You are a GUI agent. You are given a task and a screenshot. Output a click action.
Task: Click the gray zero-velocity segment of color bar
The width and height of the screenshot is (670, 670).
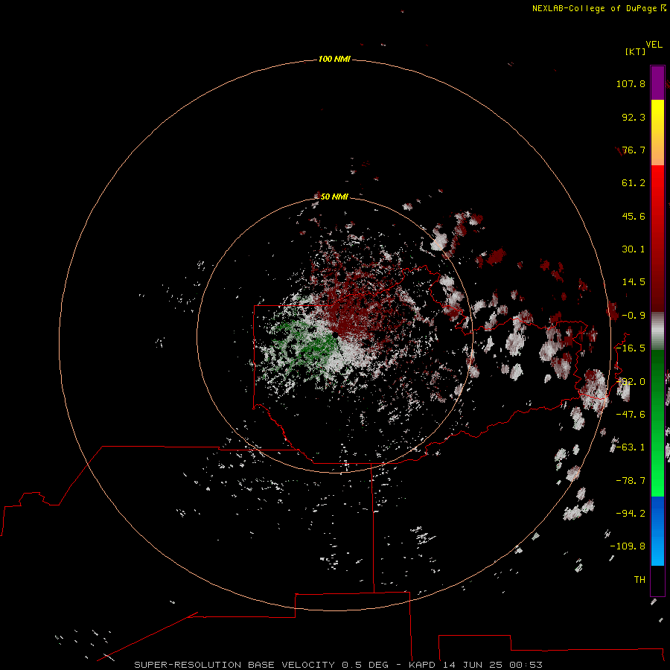coord(657,331)
